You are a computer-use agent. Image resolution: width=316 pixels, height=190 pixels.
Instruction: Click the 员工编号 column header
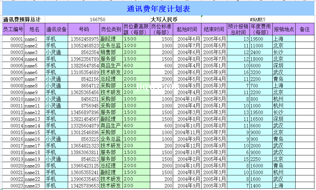click(13, 29)
